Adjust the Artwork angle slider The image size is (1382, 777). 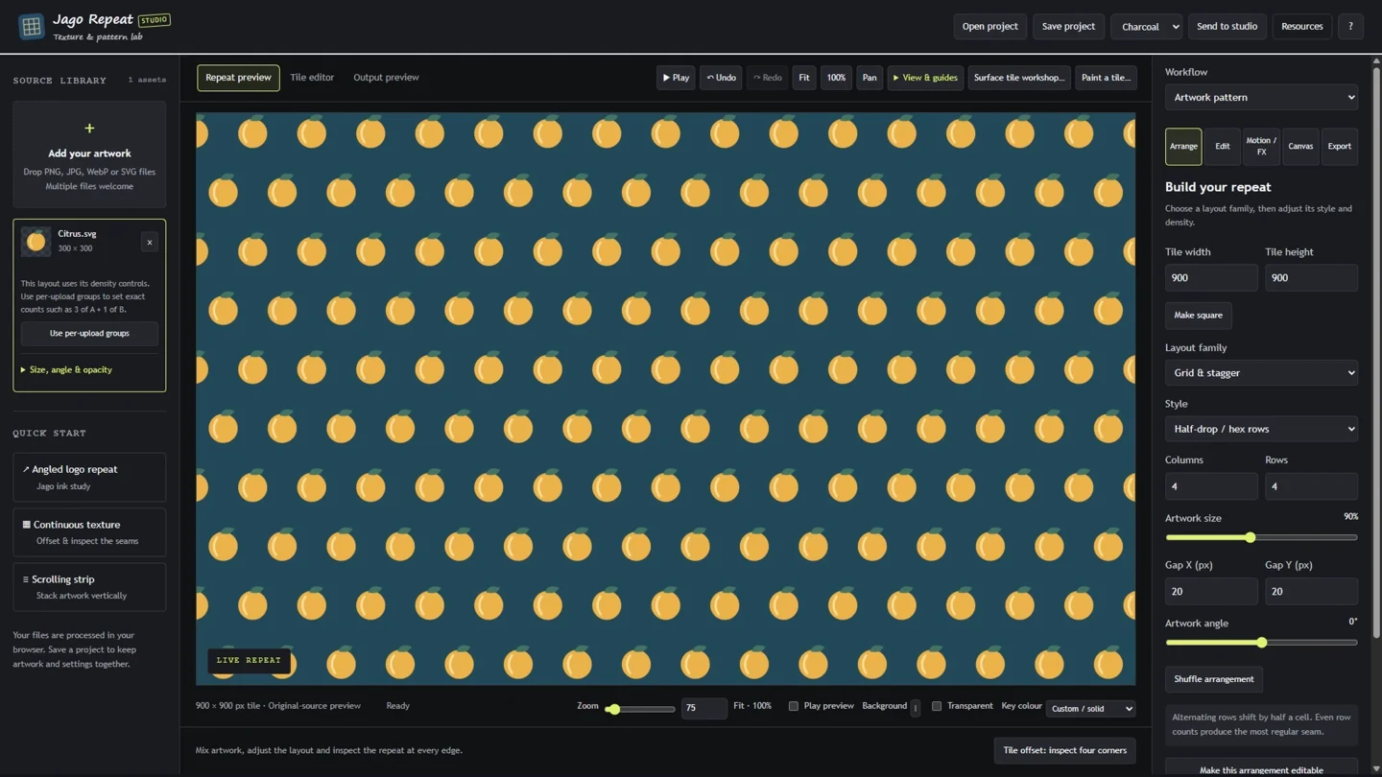1261,643
